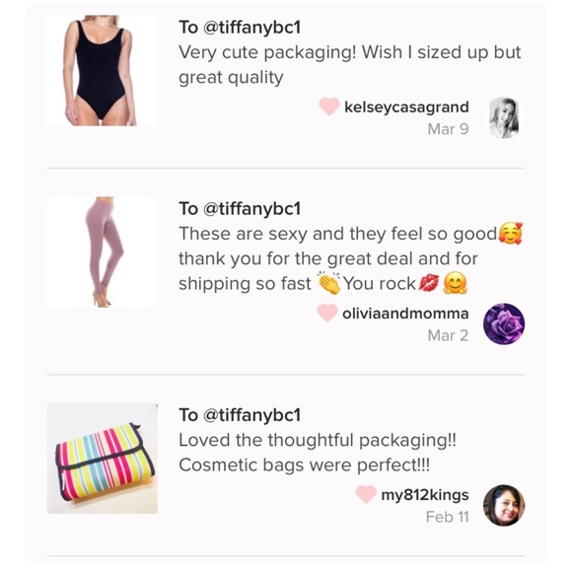Click heart icon beside my812kings

click(x=366, y=494)
